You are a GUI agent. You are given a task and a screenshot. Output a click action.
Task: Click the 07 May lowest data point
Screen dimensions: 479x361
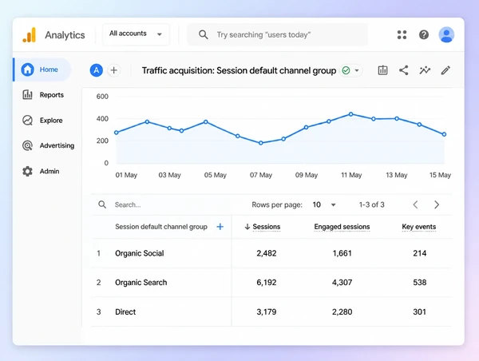[x=261, y=143]
